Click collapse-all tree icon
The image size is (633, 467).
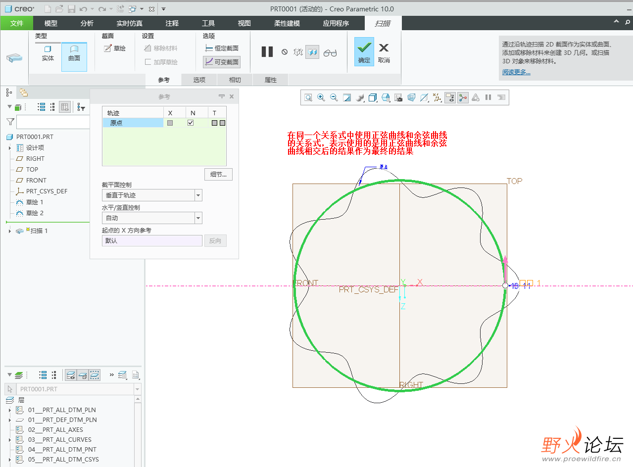(x=53, y=107)
